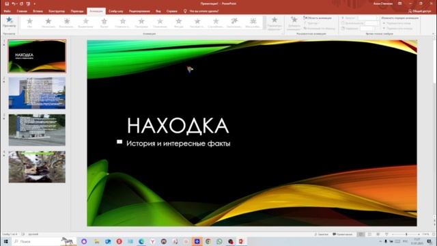Switch to Slide Sorter view in status bar

pyautogui.click(x=369, y=234)
